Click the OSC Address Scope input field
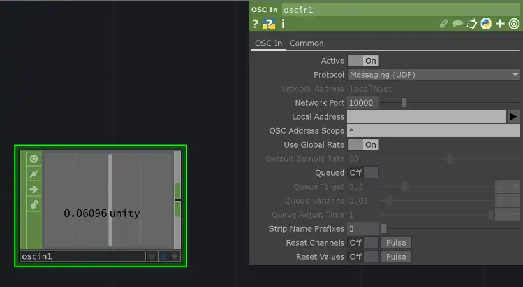The width and height of the screenshot is (523, 287). [434, 131]
